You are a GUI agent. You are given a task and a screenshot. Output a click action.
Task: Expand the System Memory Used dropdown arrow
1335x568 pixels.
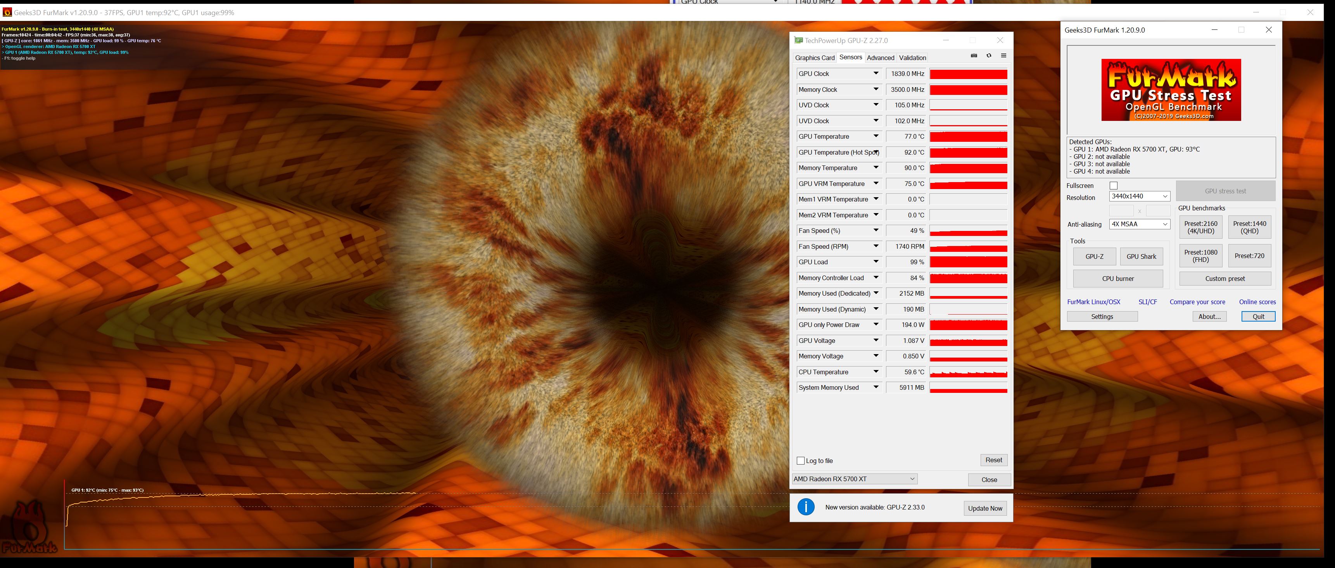876,387
